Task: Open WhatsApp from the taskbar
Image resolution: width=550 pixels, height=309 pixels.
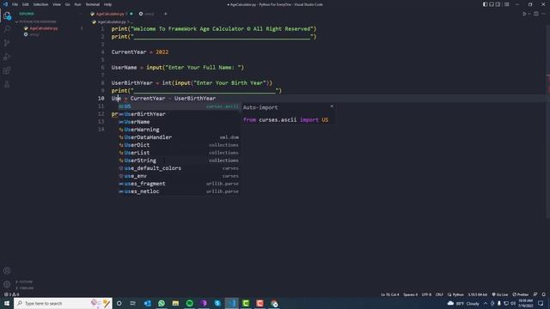Action: click(162, 303)
